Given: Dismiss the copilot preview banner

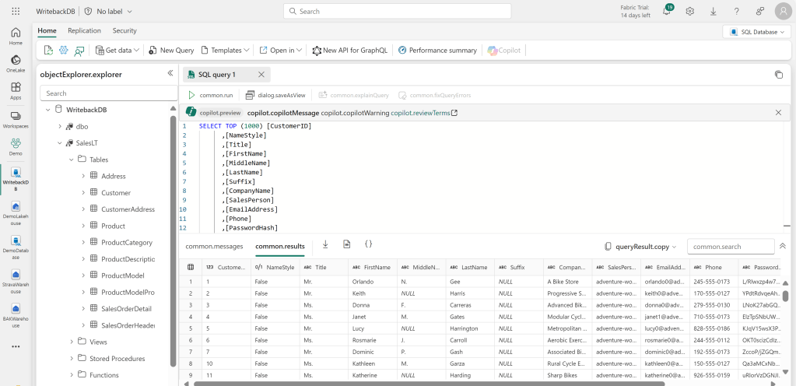Looking at the screenshot, I should (778, 113).
